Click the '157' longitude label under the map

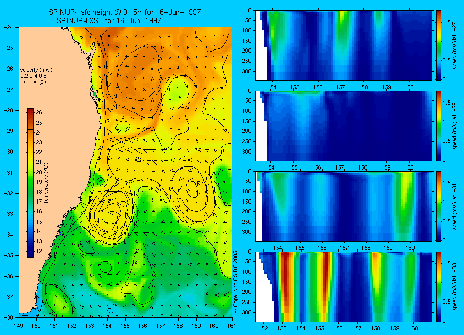(x=161, y=326)
